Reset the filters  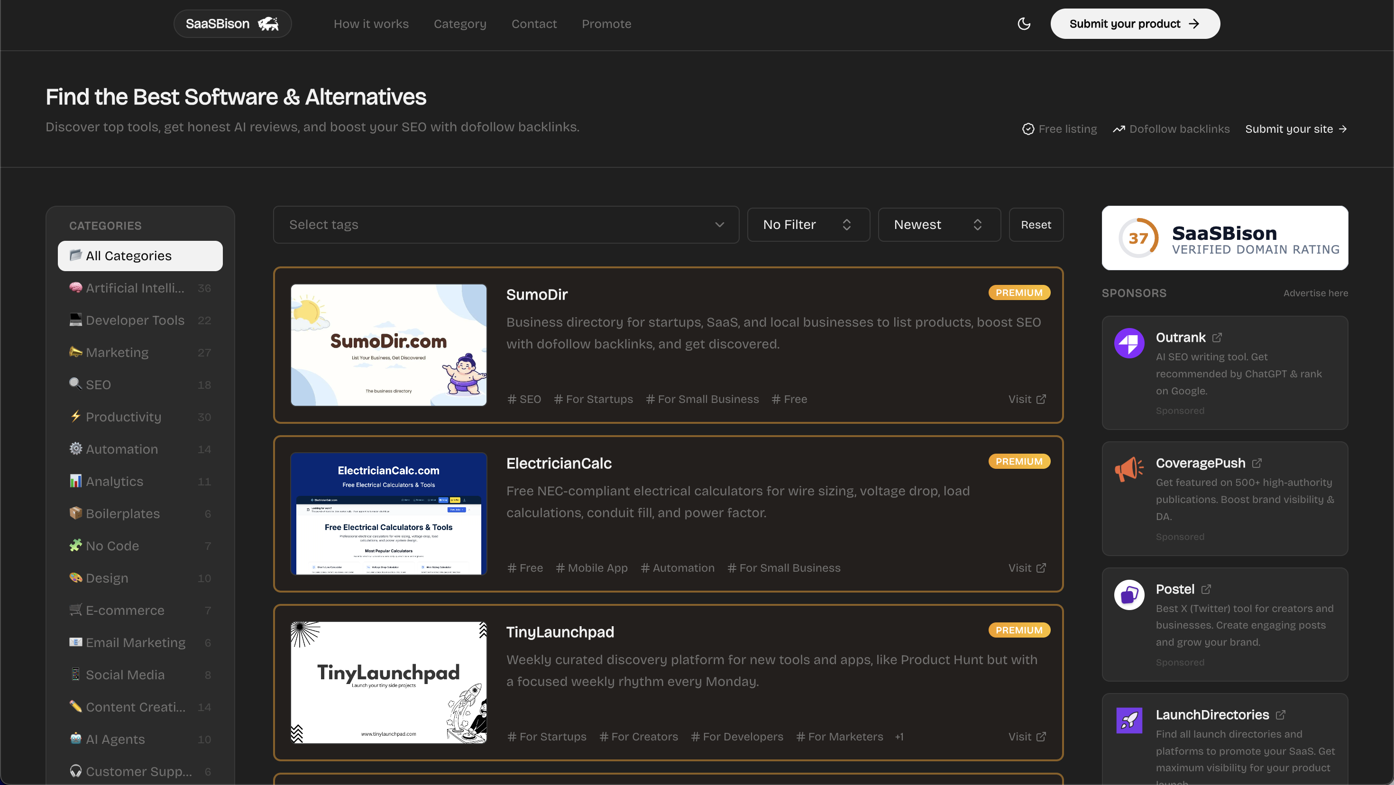[1036, 225]
